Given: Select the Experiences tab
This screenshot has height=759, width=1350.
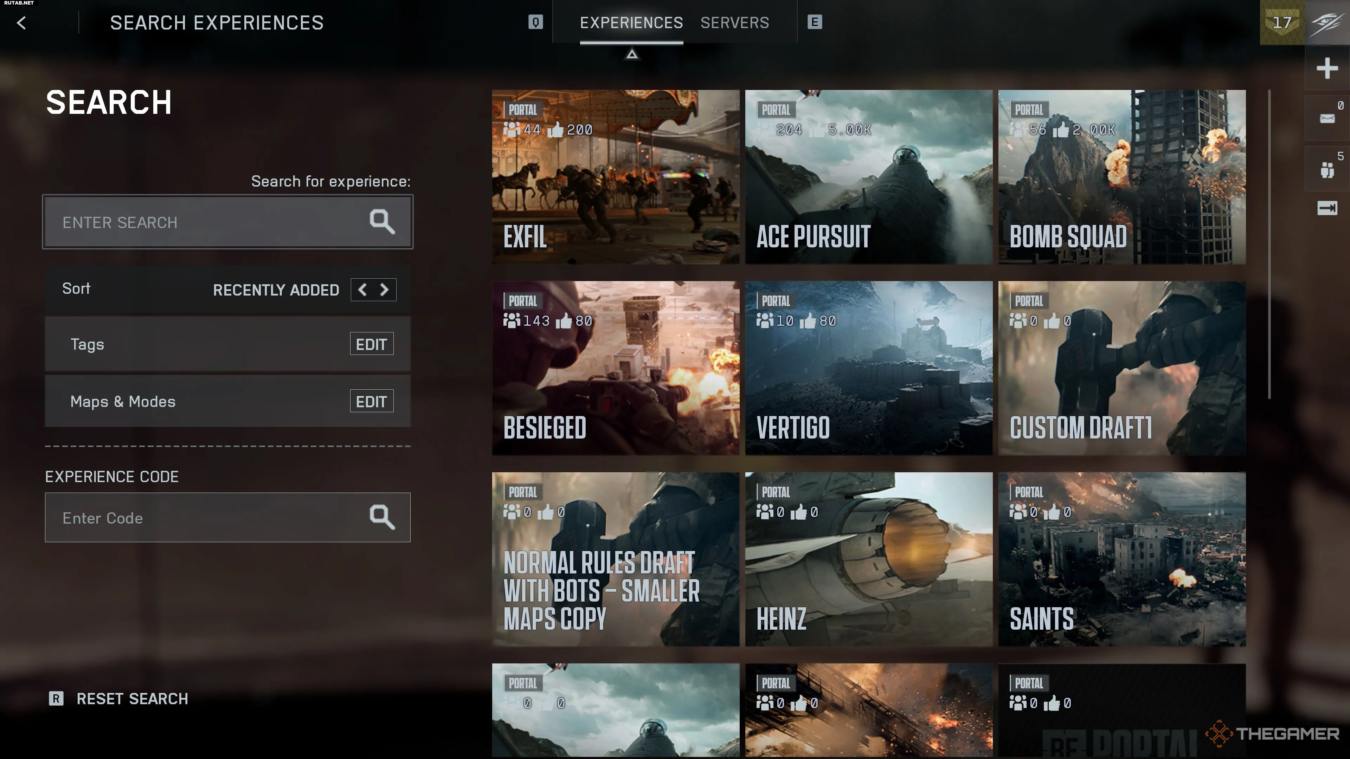Looking at the screenshot, I should pos(631,22).
